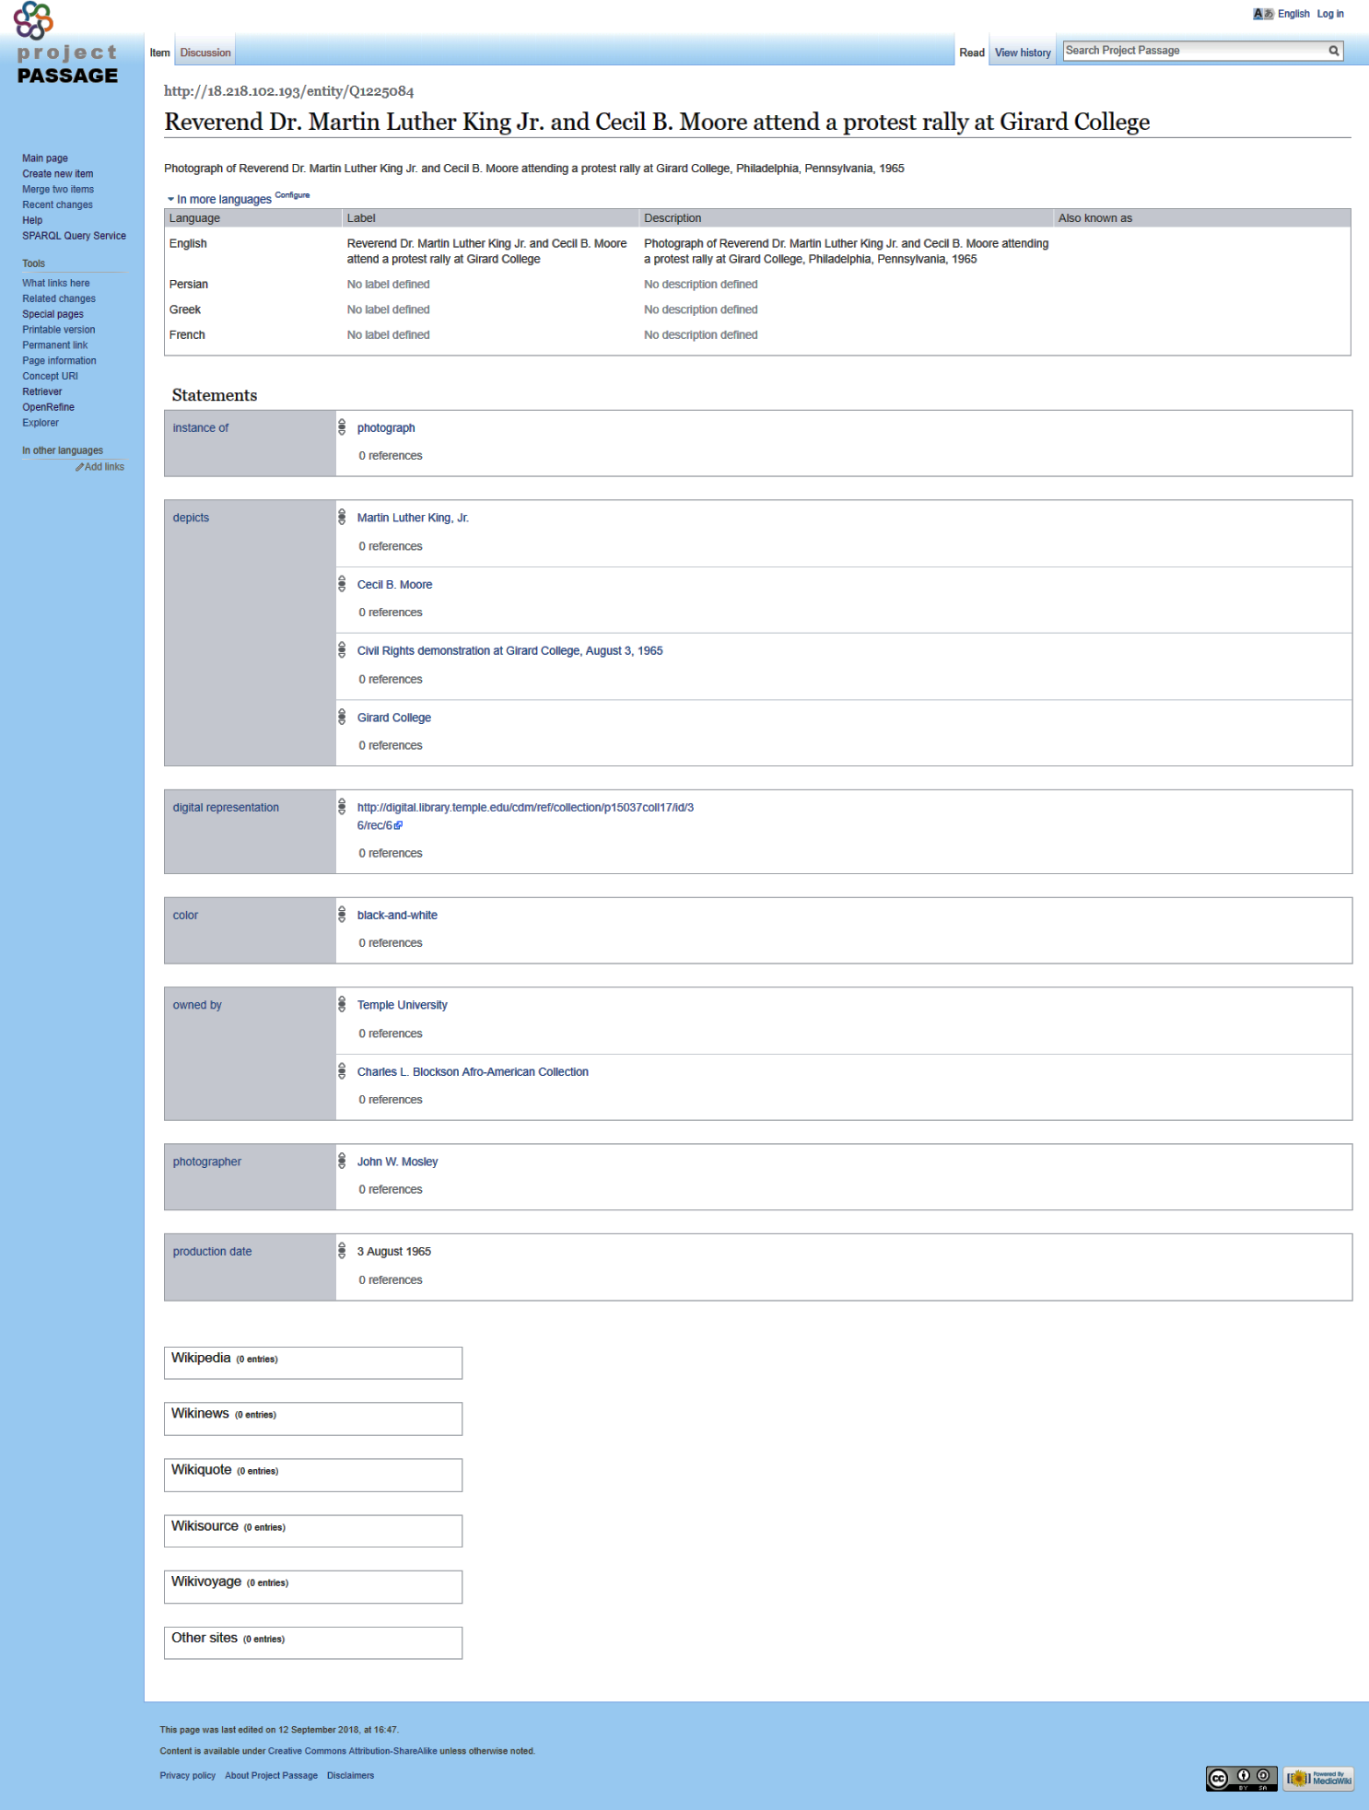Open the Martin Luther King, Jr. link
The image size is (1369, 1810).
413,518
